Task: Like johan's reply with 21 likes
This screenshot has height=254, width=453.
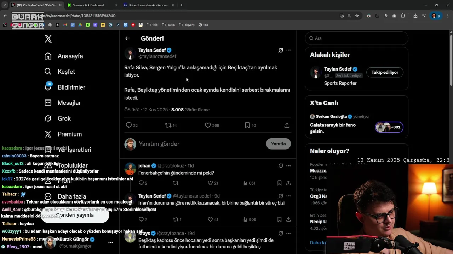Action: coord(213,183)
